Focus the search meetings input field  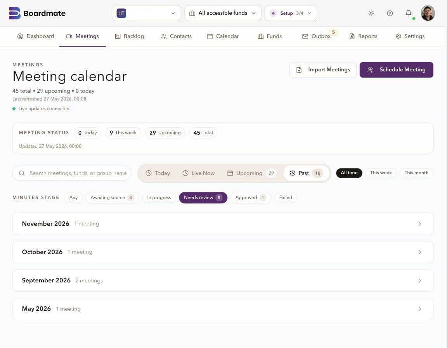click(x=72, y=173)
